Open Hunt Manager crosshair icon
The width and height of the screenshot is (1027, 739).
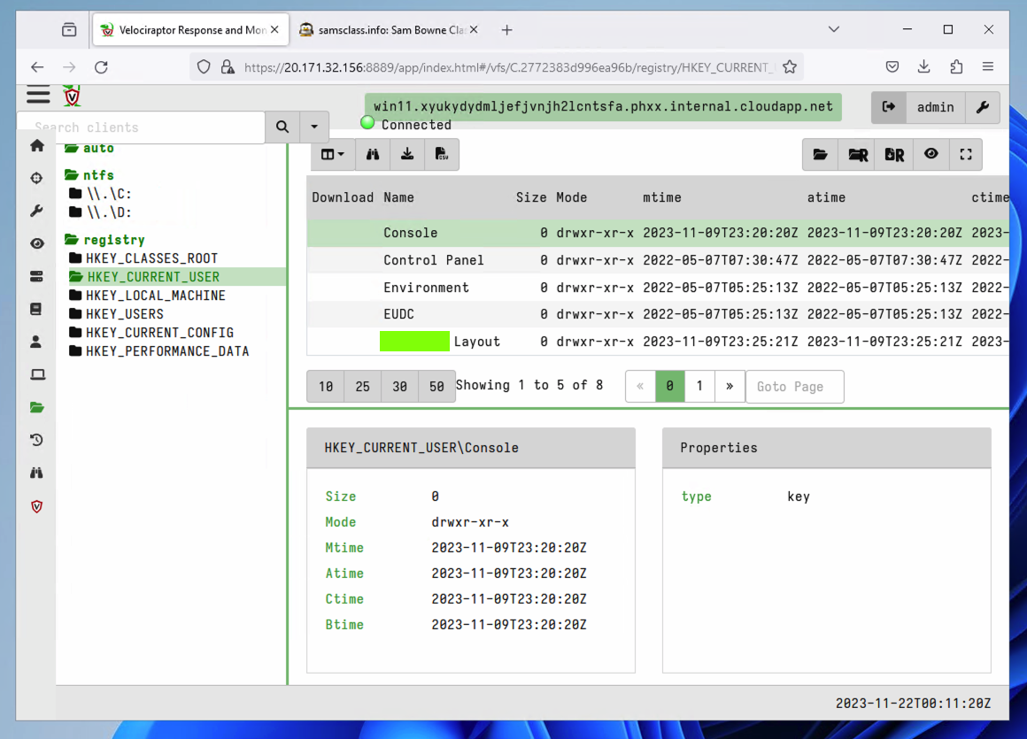37,178
